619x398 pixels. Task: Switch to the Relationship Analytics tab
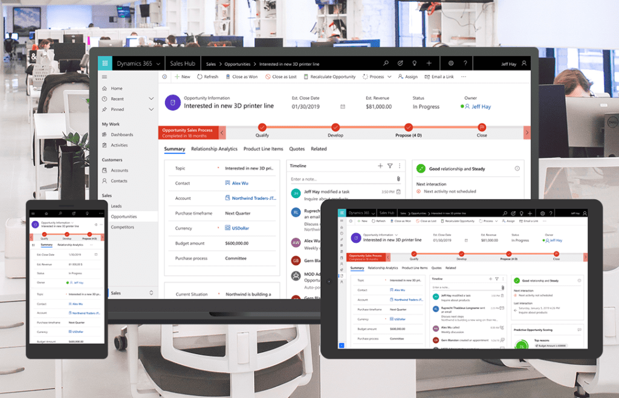click(x=215, y=149)
